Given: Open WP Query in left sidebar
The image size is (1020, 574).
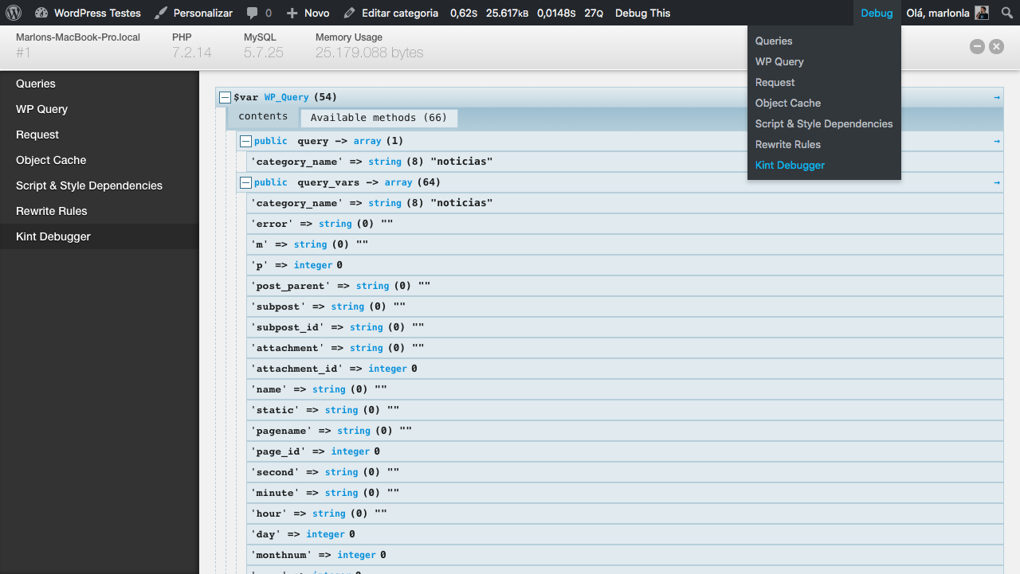Looking at the screenshot, I should (99, 109).
